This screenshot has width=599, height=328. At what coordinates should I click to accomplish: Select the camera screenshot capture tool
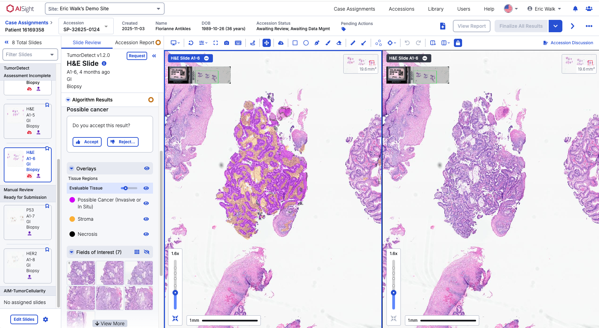click(226, 43)
